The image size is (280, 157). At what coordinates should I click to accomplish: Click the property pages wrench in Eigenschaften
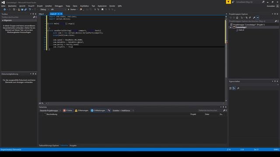(x=238, y=88)
